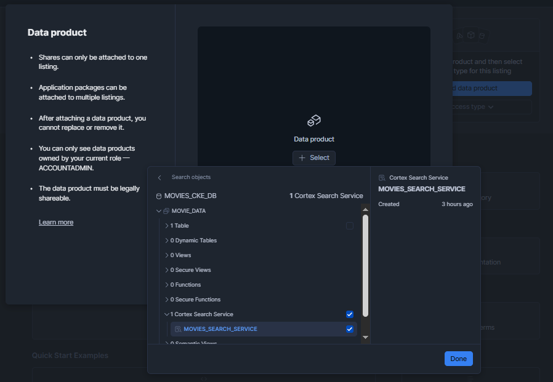This screenshot has height=382, width=553.
Task: Expand the 0 Functions node
Action: click(167, 285)
